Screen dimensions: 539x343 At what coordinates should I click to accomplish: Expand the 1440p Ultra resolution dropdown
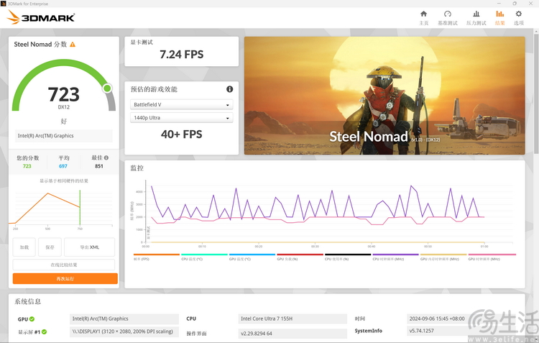[182, 118]
